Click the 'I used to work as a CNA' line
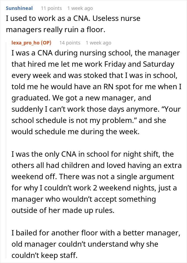The image size is (187, 263). [x=73, y=19]
